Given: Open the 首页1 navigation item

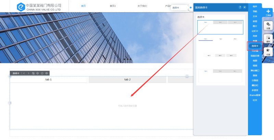Looking at the screenshot, I should tap(113, 6).
